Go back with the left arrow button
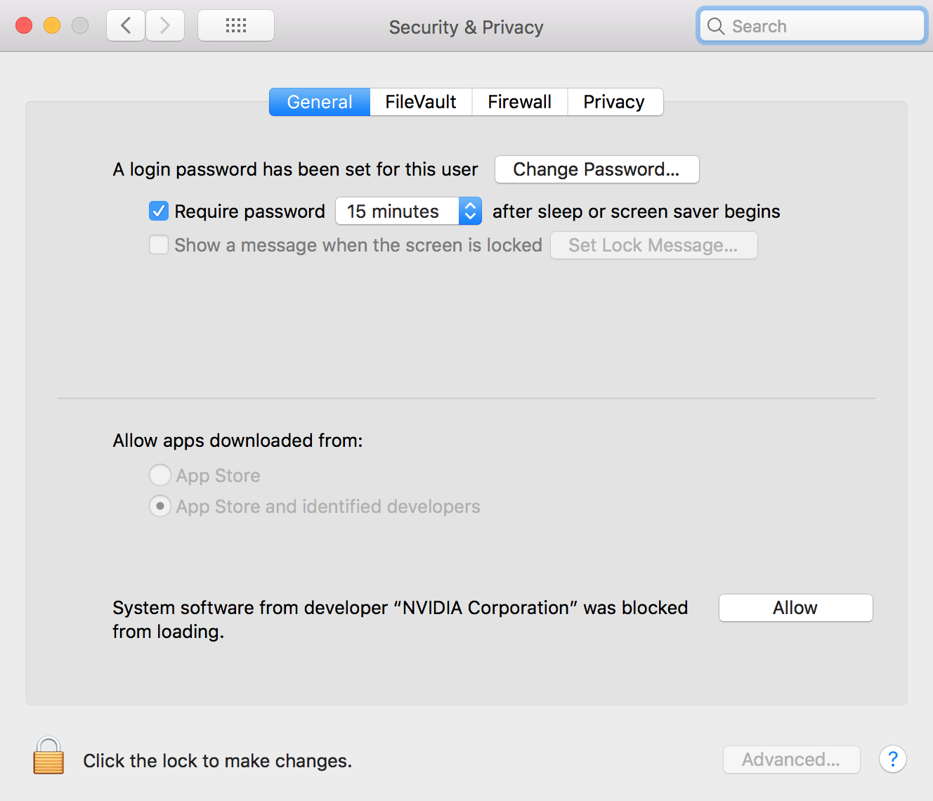 [126, 26]
